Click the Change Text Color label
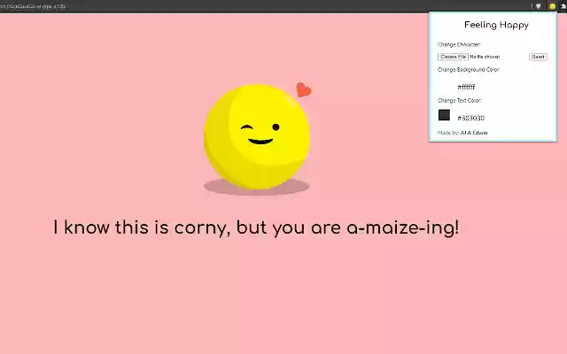567x354 pixels. pyautogui.click(x=459, y=100)
